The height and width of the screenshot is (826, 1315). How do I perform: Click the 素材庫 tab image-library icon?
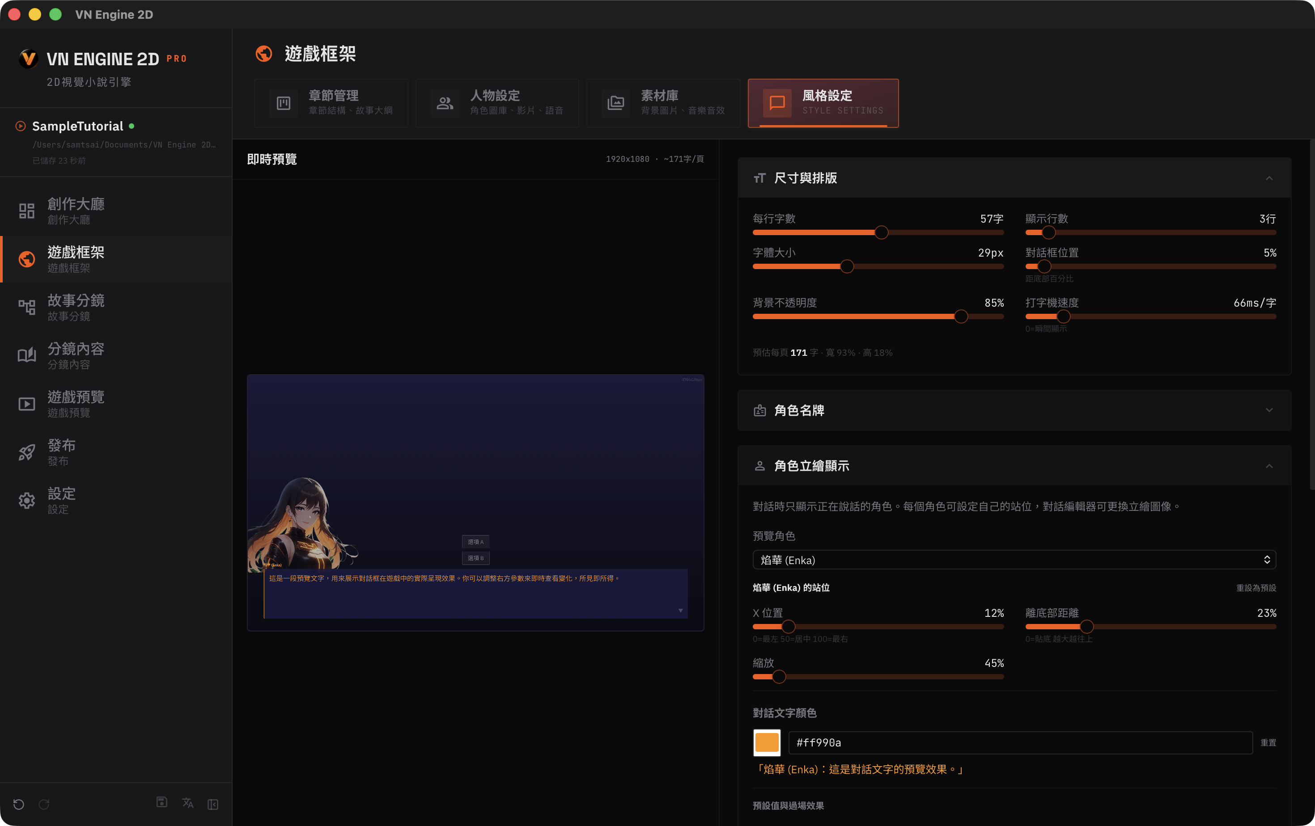tap(616, 103)
